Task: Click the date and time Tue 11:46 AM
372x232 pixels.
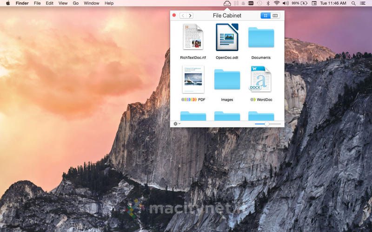Action: pyautogui.click(x=333, y=3)
